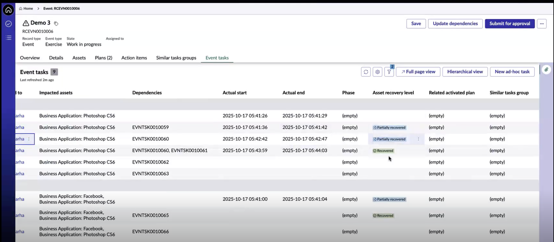Open the filter icon with badge 2
The width and height of the screenshot is (554, 242).
click(x=389, y=72)
